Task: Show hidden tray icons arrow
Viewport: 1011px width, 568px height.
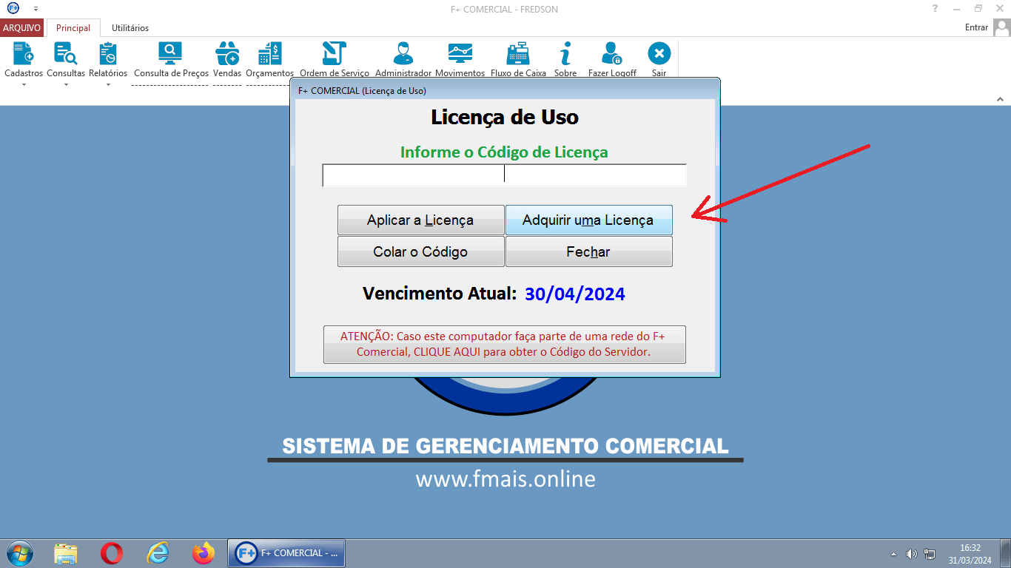Action: (893, 554)
